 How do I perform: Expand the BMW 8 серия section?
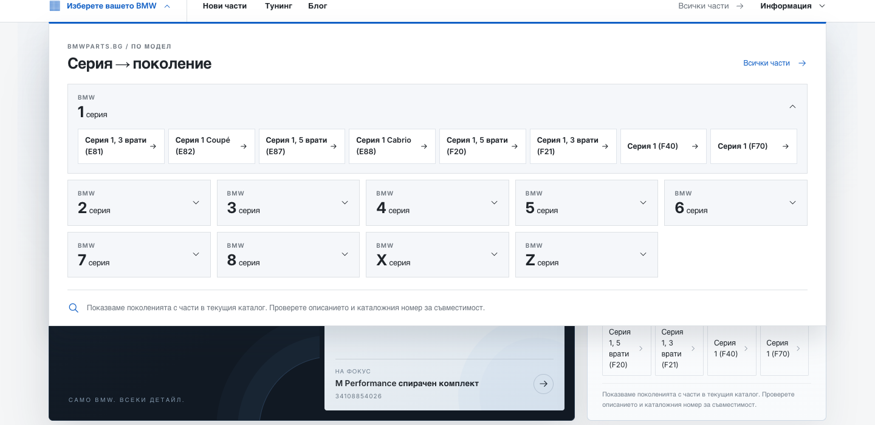(288, 254)
